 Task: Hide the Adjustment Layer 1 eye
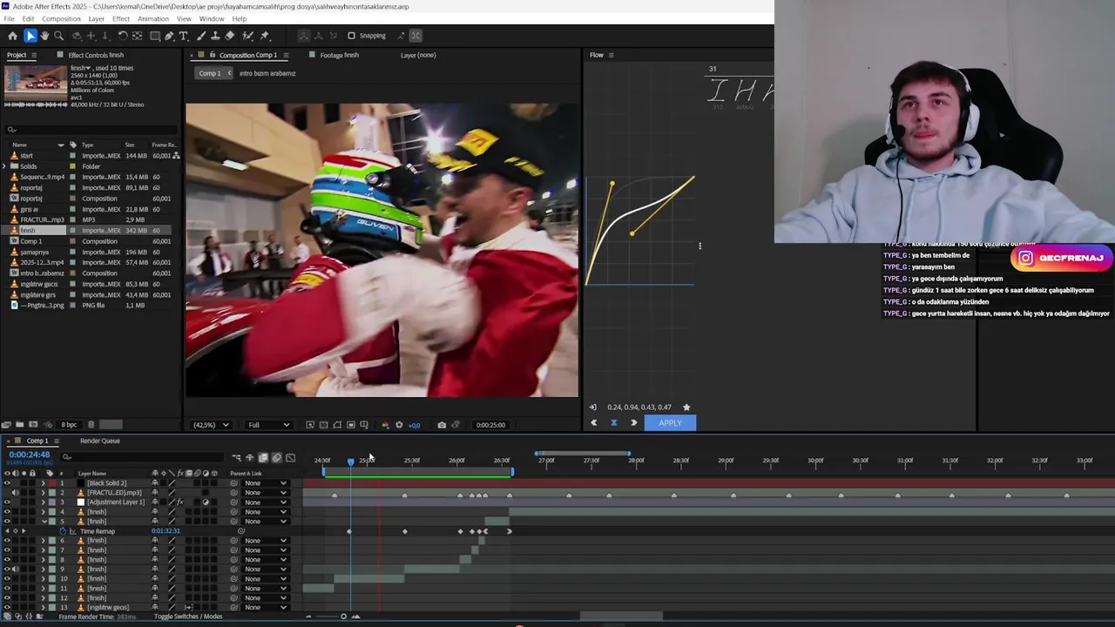click(7, 502)
